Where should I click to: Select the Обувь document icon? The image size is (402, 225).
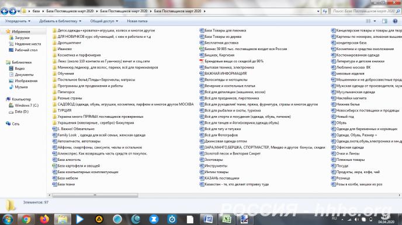pyautogui.click(x=333, y=123)
